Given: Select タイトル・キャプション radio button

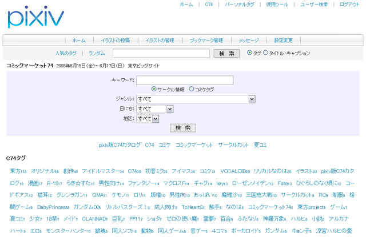Looking at the screenshot, I should click(265, 53).
